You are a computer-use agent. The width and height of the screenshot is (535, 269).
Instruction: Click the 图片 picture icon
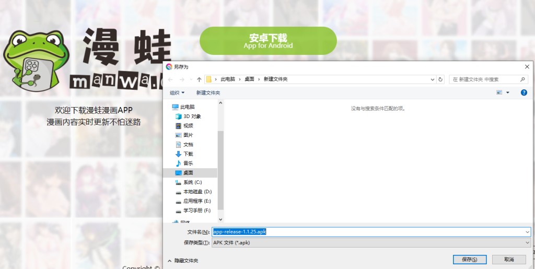click(x=178, y=135)
